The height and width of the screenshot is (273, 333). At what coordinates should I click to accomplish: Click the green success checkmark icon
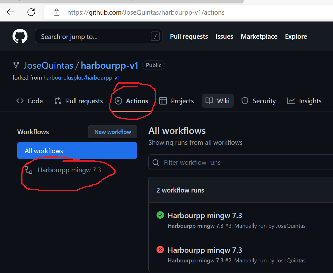(x=160, y=215)
